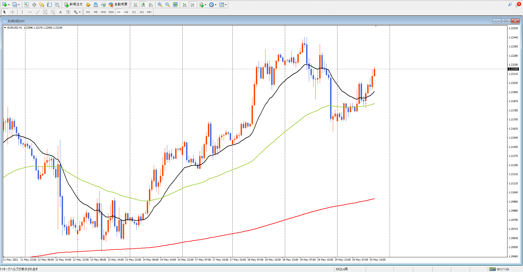Switch to line chart display

point(151,5)
